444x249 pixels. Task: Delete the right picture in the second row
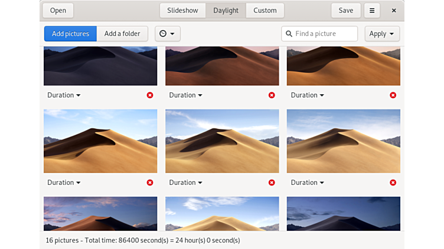[393, 182]
